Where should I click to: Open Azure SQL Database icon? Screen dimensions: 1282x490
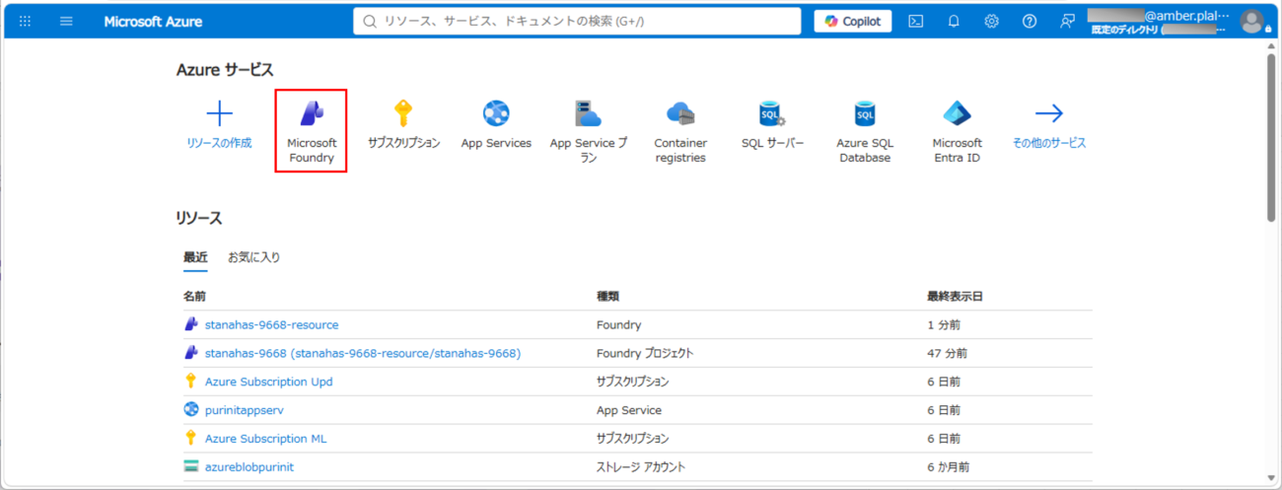coord(865,113)
